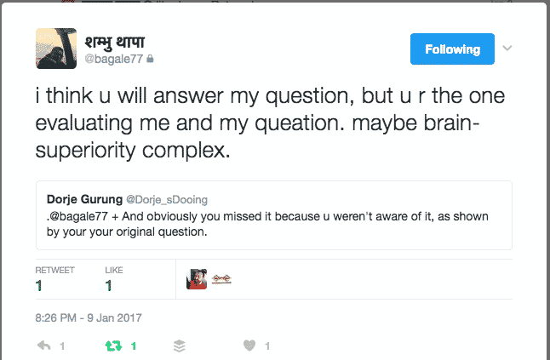Click Dorje Gurung name in quoted tweet
The height and width of the screenshot is (360, 550).
point(84,199)
